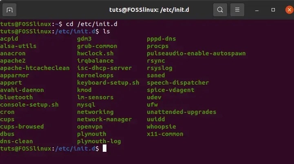The width and height of the screenshot is (294, 164).
Task: Click the pulseaudio-enable-autospawn entry
Action: coord(196,54)
